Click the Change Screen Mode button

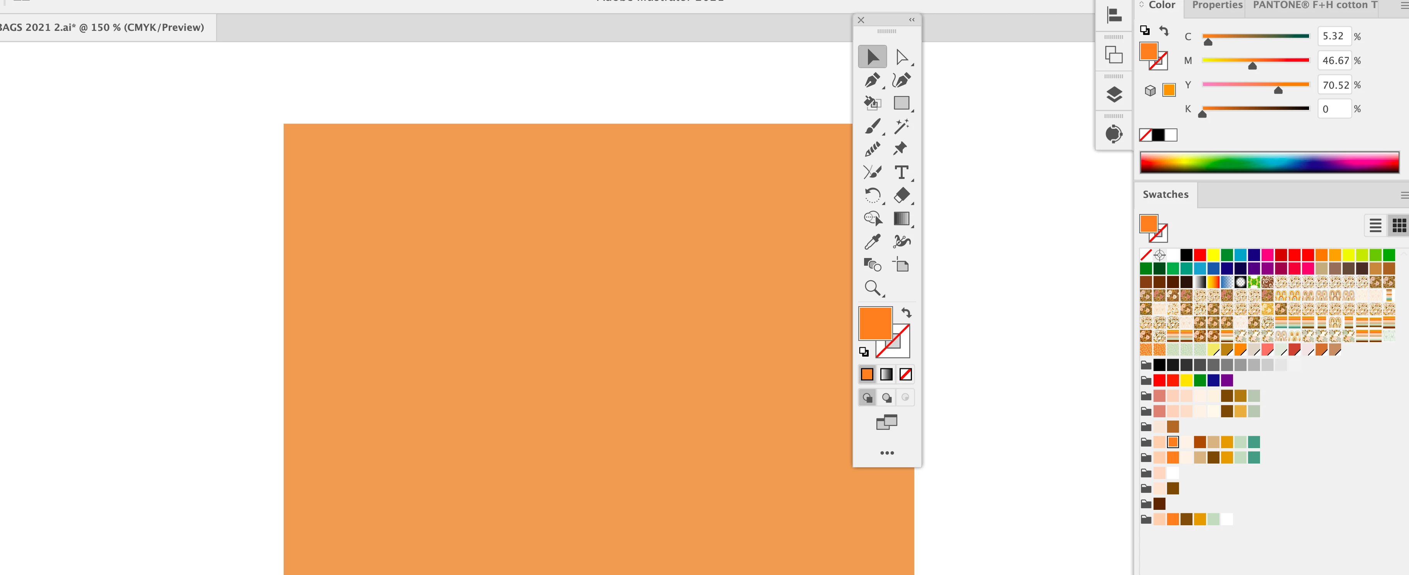click(886, 422)
